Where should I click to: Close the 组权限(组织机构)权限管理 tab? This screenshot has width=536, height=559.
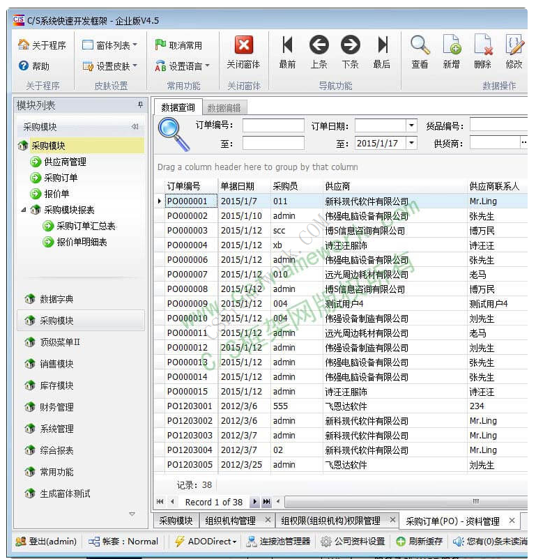click(x=392, y=520)
